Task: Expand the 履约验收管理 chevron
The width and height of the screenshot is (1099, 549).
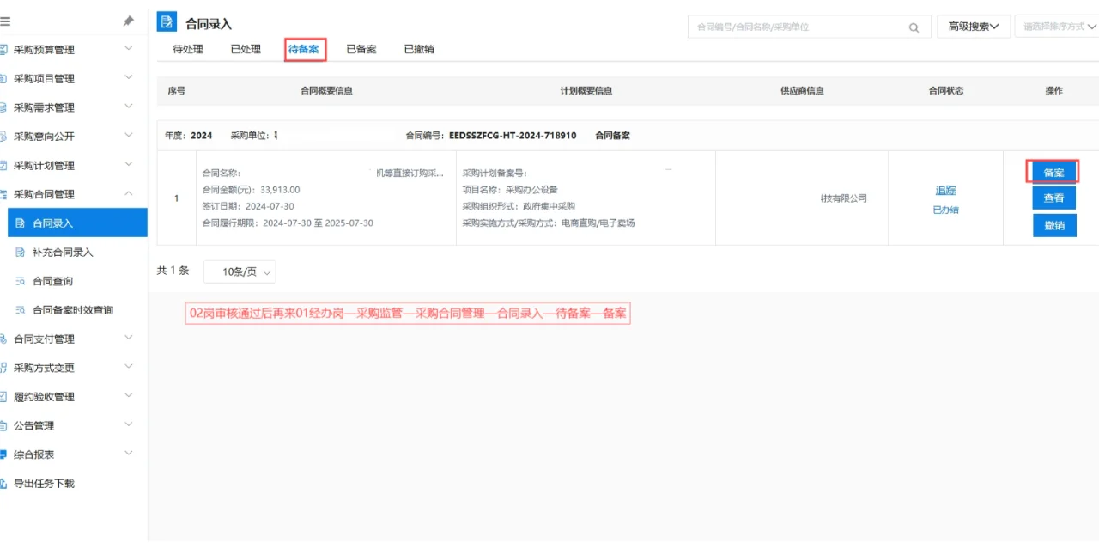Action: (x=129, y=395)
